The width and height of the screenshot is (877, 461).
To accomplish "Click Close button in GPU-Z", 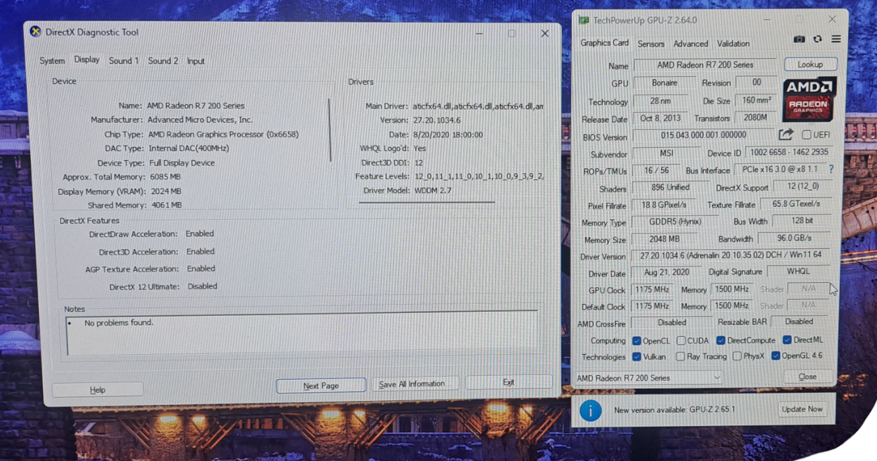I will [x=807, y=376].
